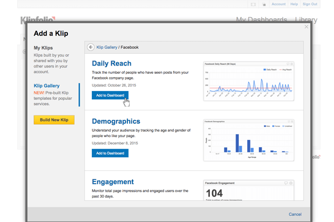Viewport: 334px width, 222px height.
Task: Click the mobile view icon beside Account
Action: tap(264, 4)
